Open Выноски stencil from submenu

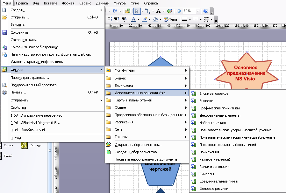coord(206,101)
